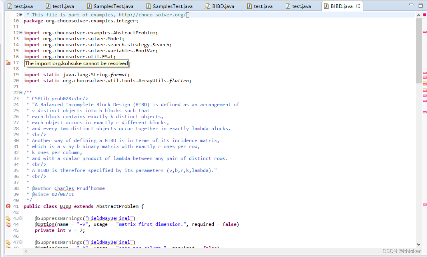This screenshot has height=257, width=427.
Task: Click 'flatten' in static import line 20
Action: pos(178,81)
